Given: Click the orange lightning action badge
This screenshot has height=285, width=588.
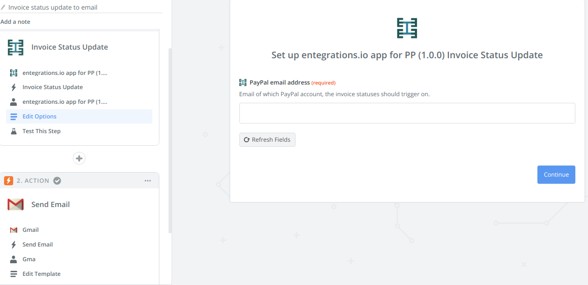Looking at the screenshot, I should point(9,180).
